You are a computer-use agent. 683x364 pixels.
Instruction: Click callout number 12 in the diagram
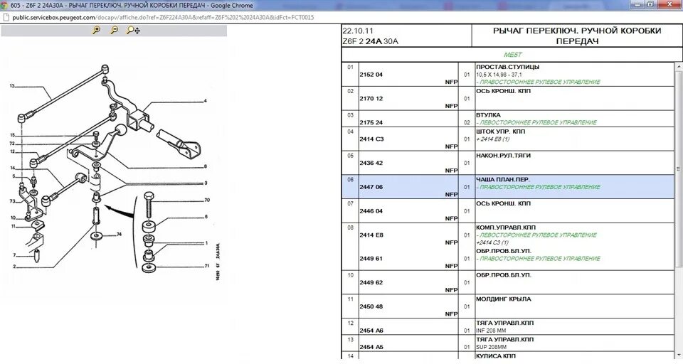(x=12, y=151)
